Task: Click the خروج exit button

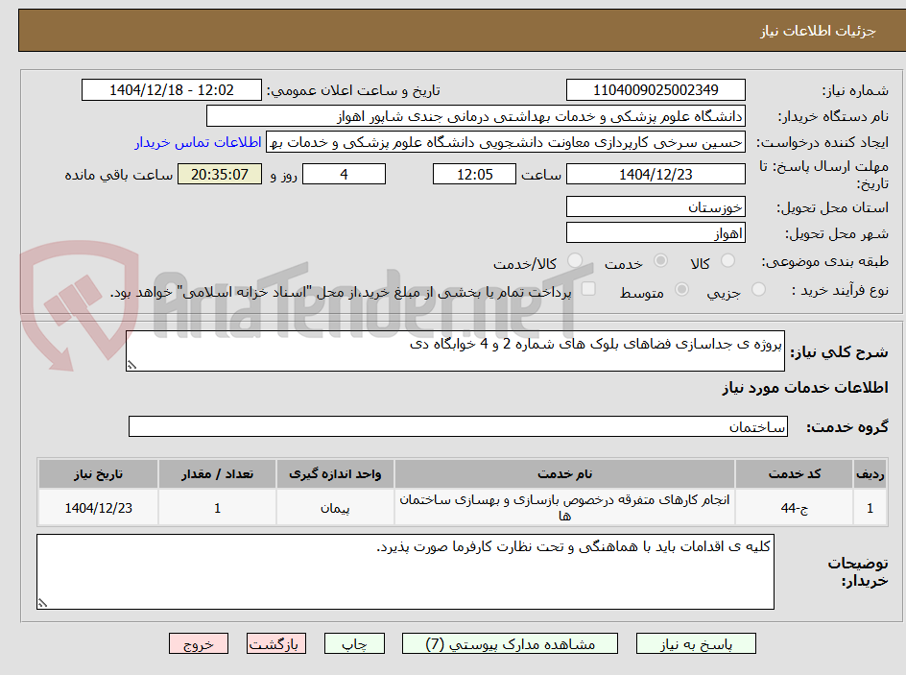Action: 199,643
